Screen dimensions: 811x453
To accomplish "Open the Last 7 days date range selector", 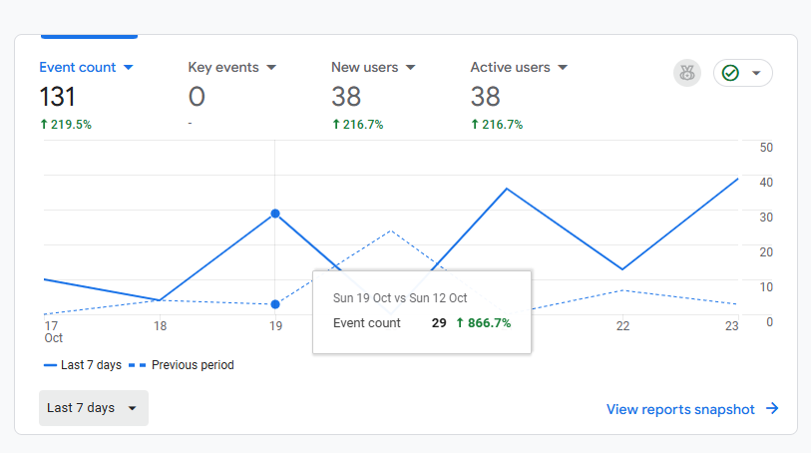I will click(x=94, y=408).
